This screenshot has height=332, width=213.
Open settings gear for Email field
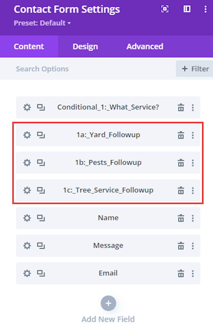[27, 273]
